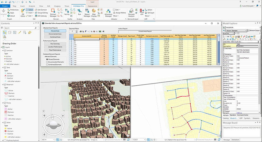Select the Closed Elements radio button
Screen dimensions: 262x142
[47, 59]
